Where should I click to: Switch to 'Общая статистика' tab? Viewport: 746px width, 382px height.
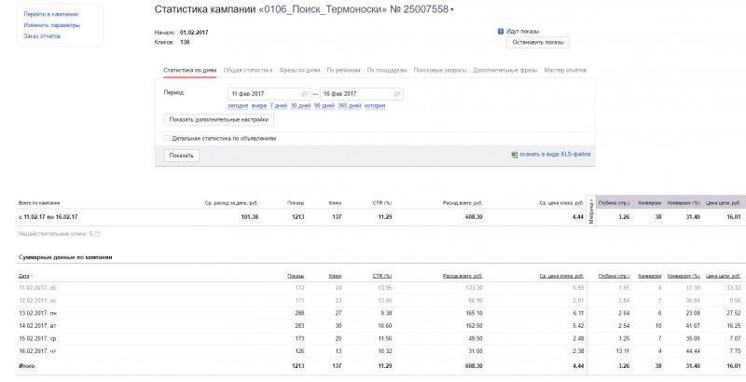coord(248,70)
